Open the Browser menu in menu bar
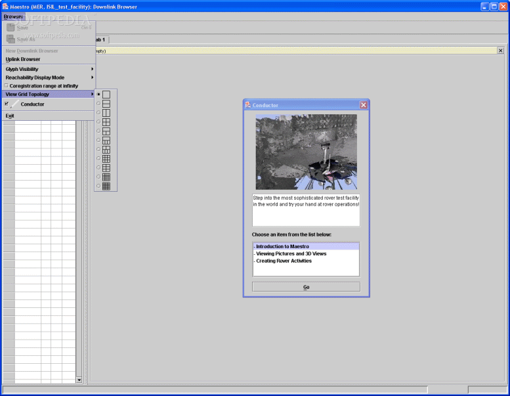The height and width of the screenshot is (396, 510). (13, 16)
